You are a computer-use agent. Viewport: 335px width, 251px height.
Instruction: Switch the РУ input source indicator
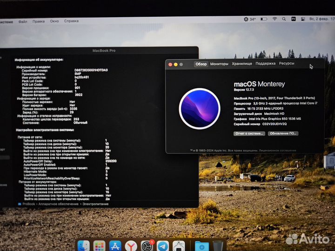[294, 19]
